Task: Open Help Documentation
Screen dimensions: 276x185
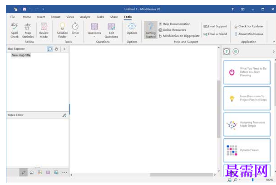Action: pyautogui.click(x=175, y=24)
